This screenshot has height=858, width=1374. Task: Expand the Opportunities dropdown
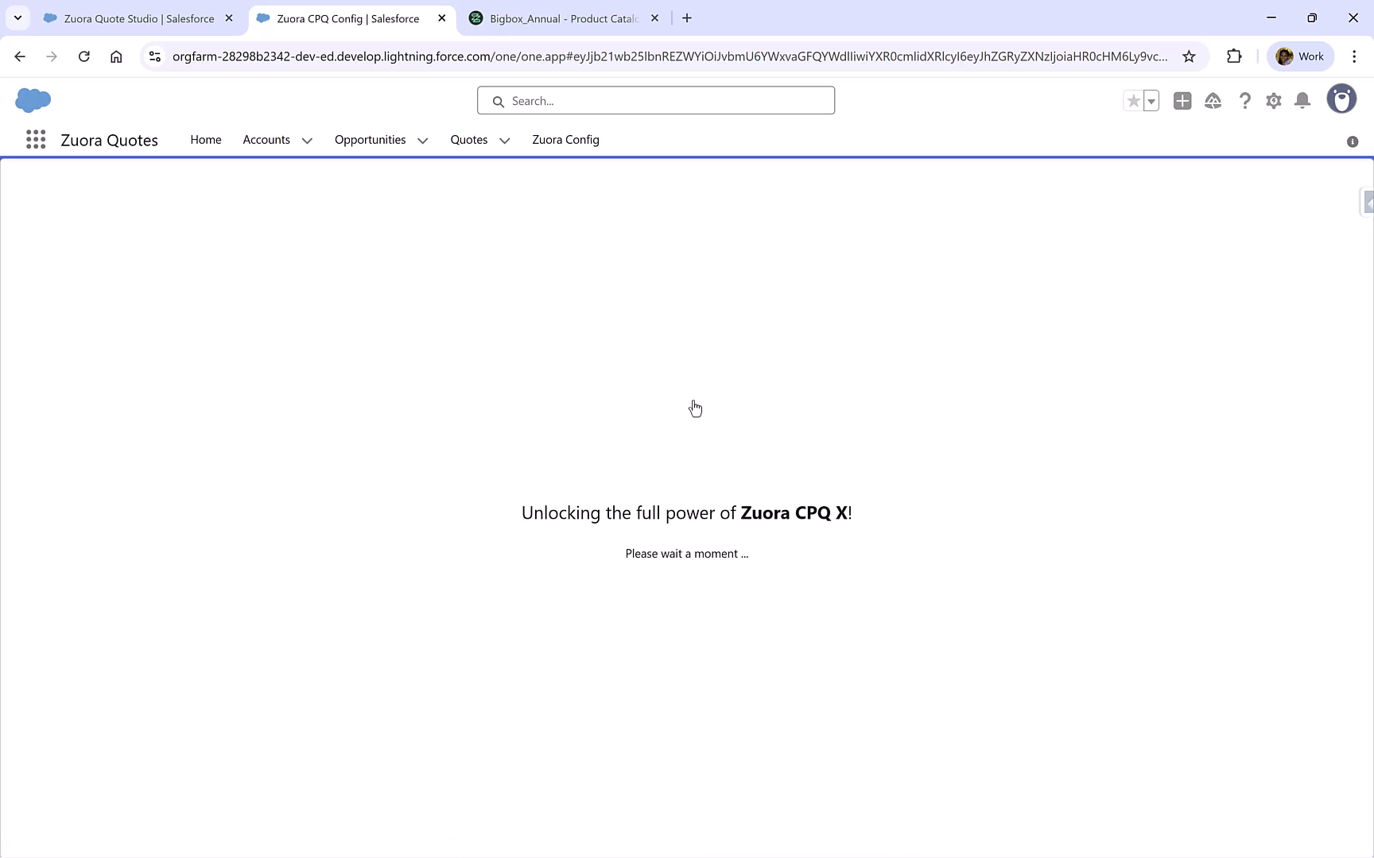pyautogui.click(x=422, y=140)
